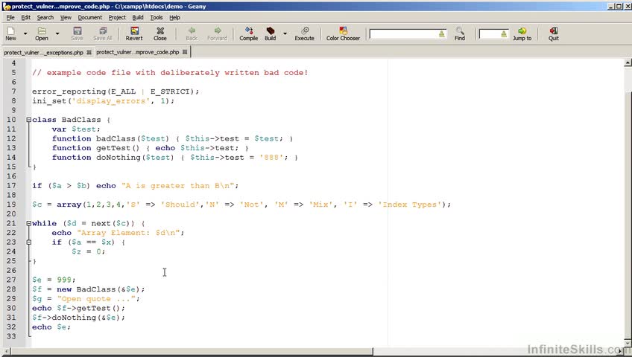This screenshot has height=357, width=632.
Task: Click new BadClass(&$e) on line 28
Action: 98,289
